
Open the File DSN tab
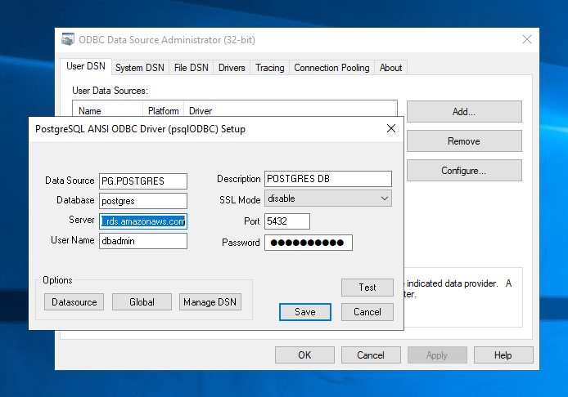(192, 68)
